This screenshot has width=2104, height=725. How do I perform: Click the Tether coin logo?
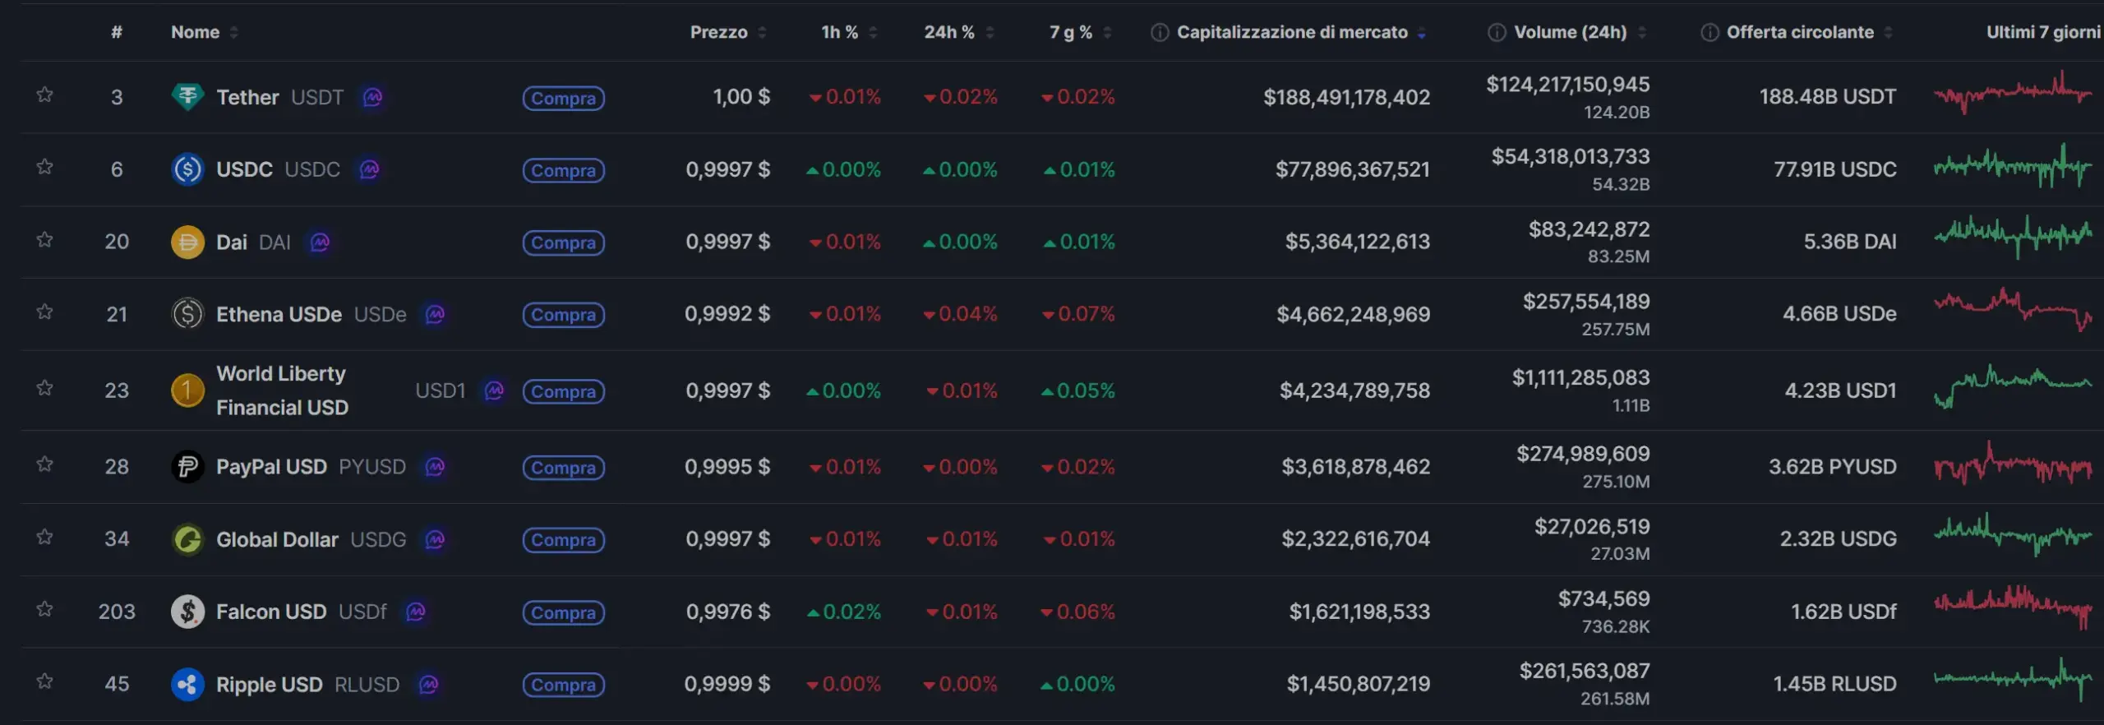(x=188, y=96)
